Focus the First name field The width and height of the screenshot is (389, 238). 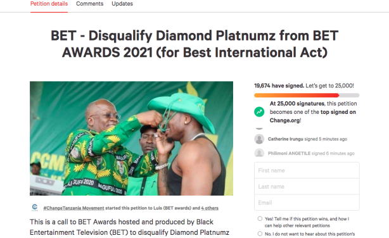[x=307, y=170]
